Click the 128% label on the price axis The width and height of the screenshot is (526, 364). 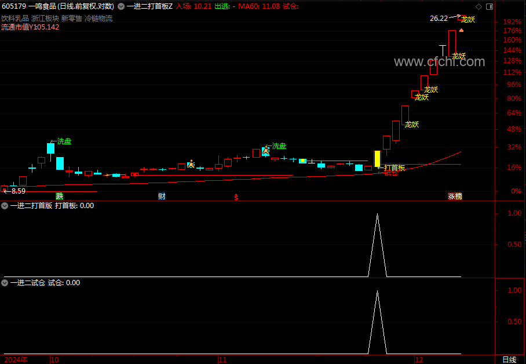click(512, 61)
